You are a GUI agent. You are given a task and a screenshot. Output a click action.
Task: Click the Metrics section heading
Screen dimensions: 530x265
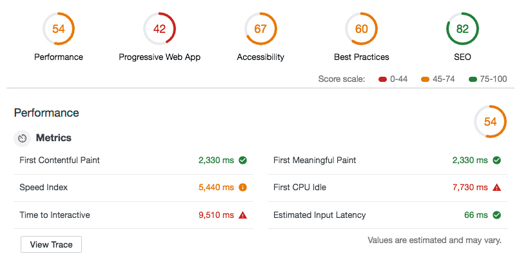tap(54, 138)
